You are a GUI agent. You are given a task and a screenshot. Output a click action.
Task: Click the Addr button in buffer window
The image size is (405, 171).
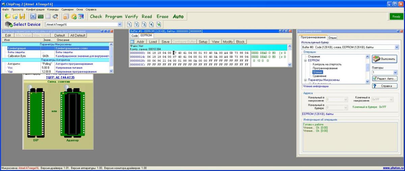141,42
